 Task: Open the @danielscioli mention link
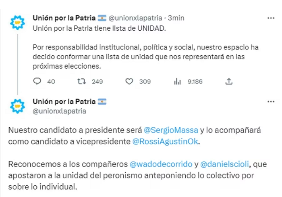coord(224,164)
